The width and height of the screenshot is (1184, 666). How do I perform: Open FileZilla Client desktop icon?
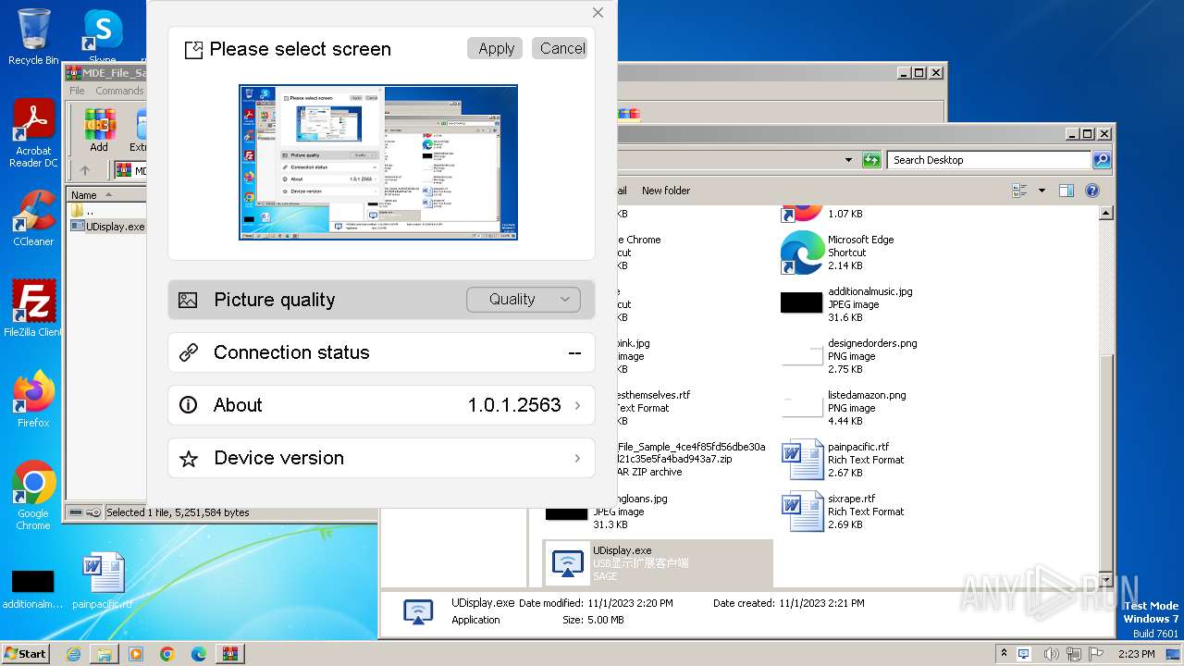click(33, 309)
